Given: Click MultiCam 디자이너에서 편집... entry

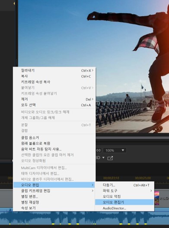Looking at the screenshot, I should (x=54, y=168).
